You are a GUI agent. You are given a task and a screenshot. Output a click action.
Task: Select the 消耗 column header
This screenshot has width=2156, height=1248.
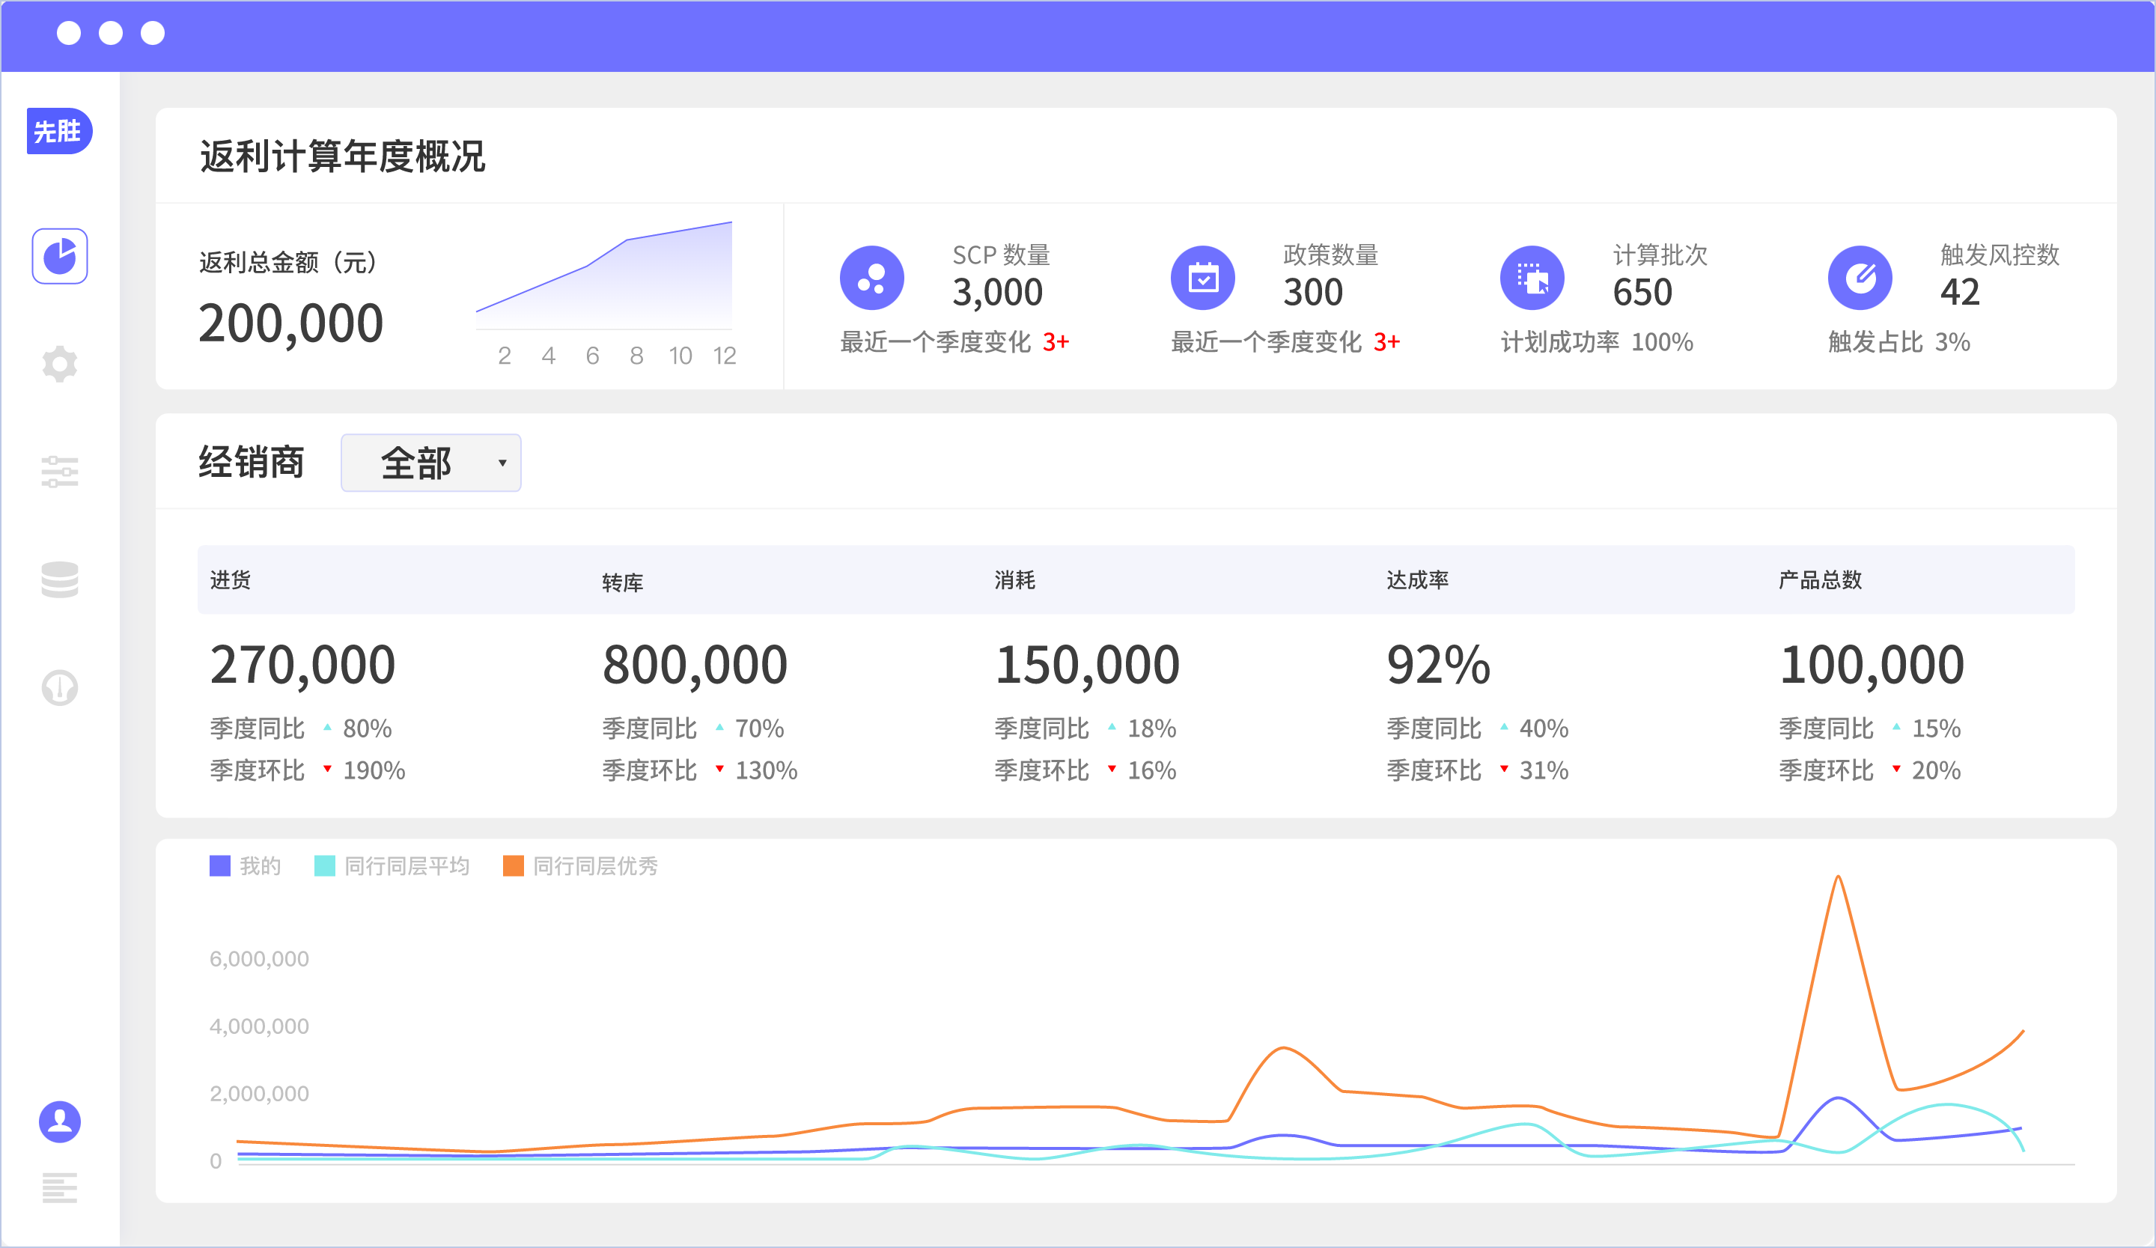[x=1014, y=580]
